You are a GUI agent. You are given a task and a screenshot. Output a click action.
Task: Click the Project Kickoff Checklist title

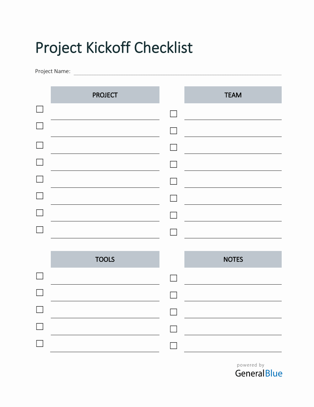(114, 48)
